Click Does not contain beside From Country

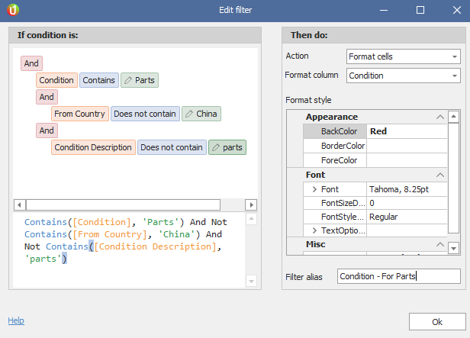coord(145,114)
